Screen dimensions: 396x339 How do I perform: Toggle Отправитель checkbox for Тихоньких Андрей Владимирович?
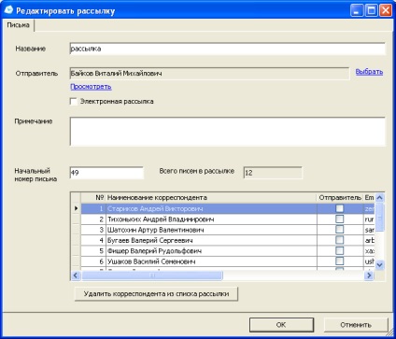[340, 219]
